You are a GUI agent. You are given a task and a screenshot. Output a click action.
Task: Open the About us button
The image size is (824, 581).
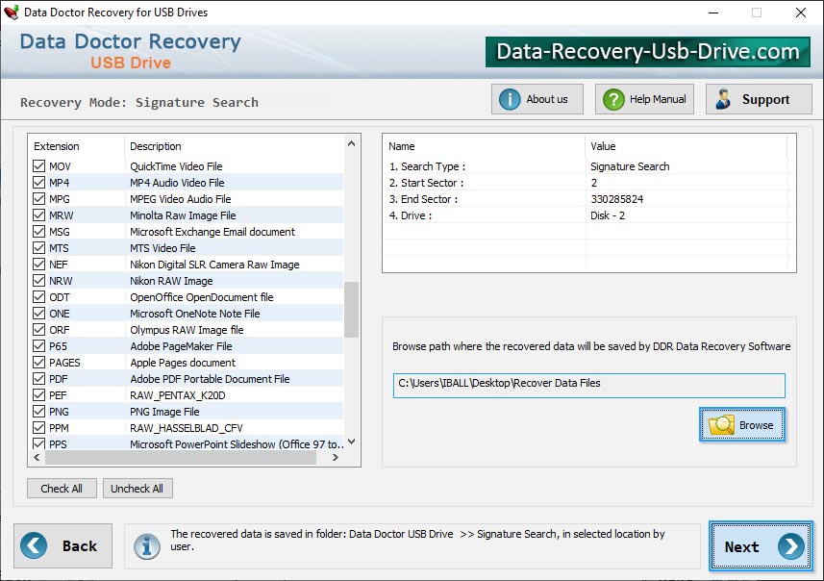537,99
